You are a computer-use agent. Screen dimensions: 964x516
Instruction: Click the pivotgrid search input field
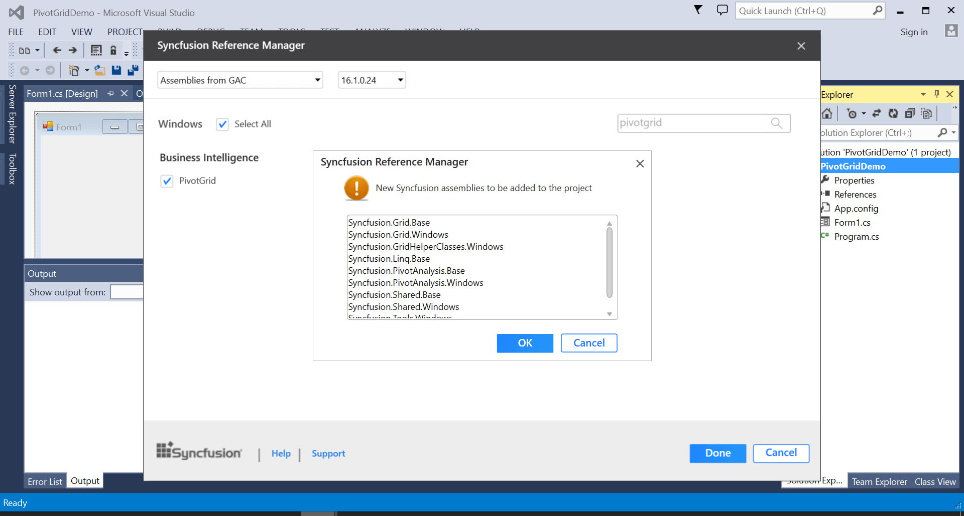pos(704,123)
